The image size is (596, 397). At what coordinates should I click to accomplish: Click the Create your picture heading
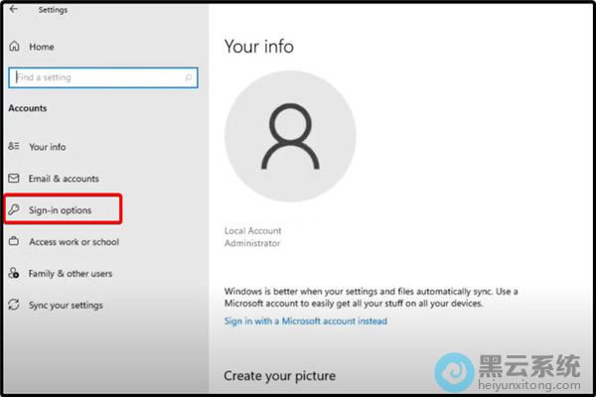pyautogui.click(x=279, y=376)
